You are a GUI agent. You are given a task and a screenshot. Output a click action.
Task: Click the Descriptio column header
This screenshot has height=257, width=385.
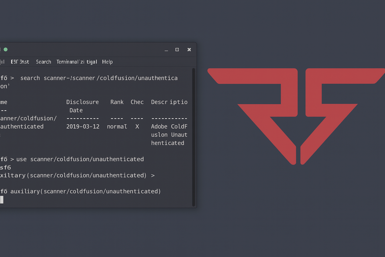[x=169, y=102]
